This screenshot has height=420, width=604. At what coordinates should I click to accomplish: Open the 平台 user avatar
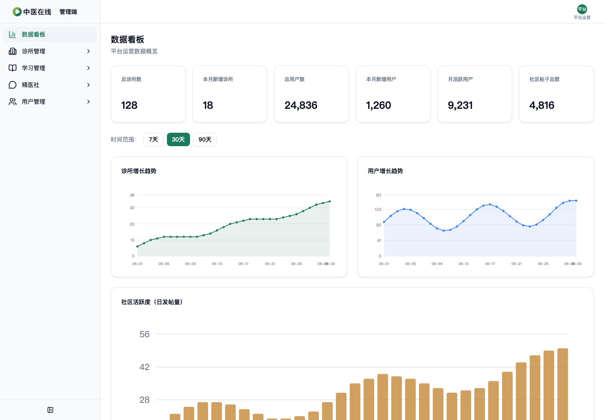(x=582, y=9)
